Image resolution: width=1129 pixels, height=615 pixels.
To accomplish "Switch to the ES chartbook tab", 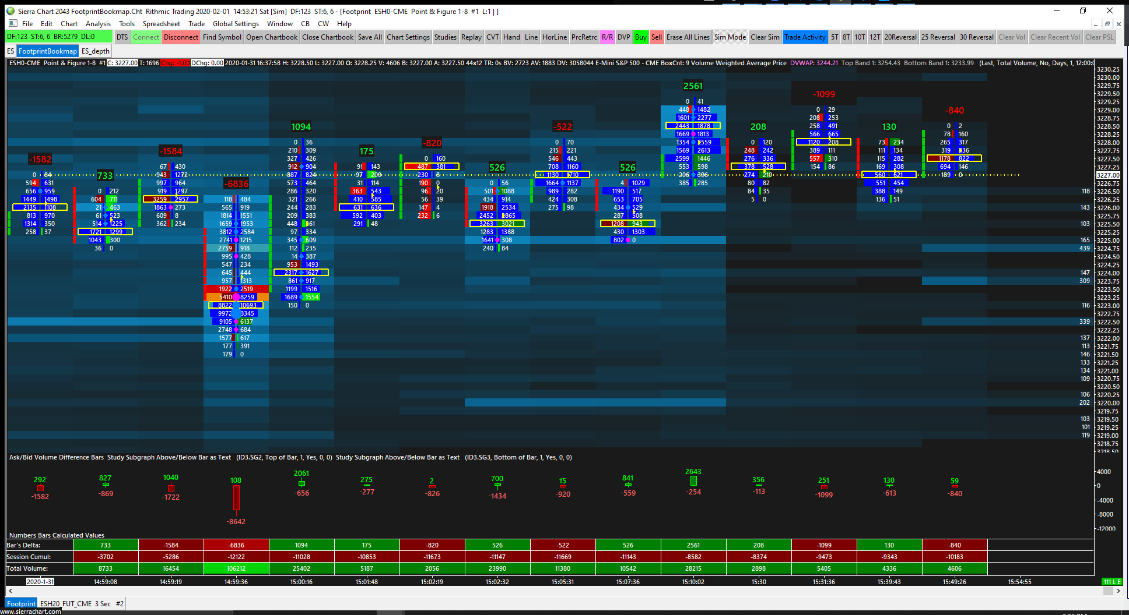I will (x=10, y=51).
